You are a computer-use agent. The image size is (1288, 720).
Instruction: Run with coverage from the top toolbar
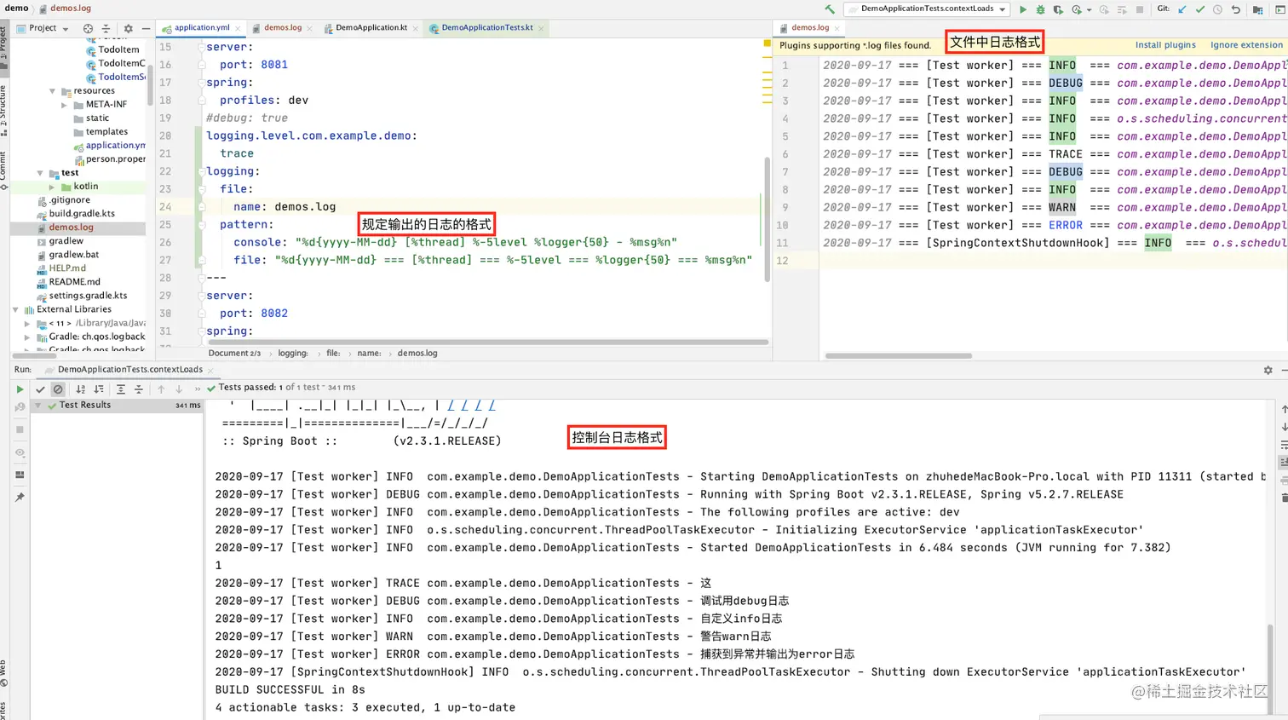1058,9
